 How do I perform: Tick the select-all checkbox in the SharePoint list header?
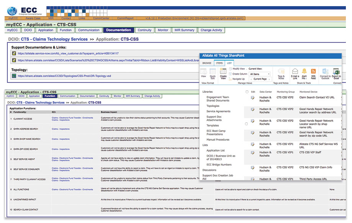coord(247,92)
